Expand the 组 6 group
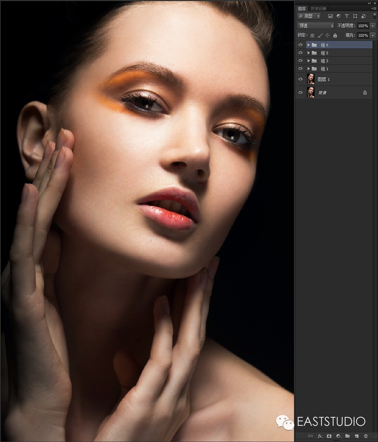Image resolution: width=378 pixels, height=442 pixels. click(x=308, y=45)
